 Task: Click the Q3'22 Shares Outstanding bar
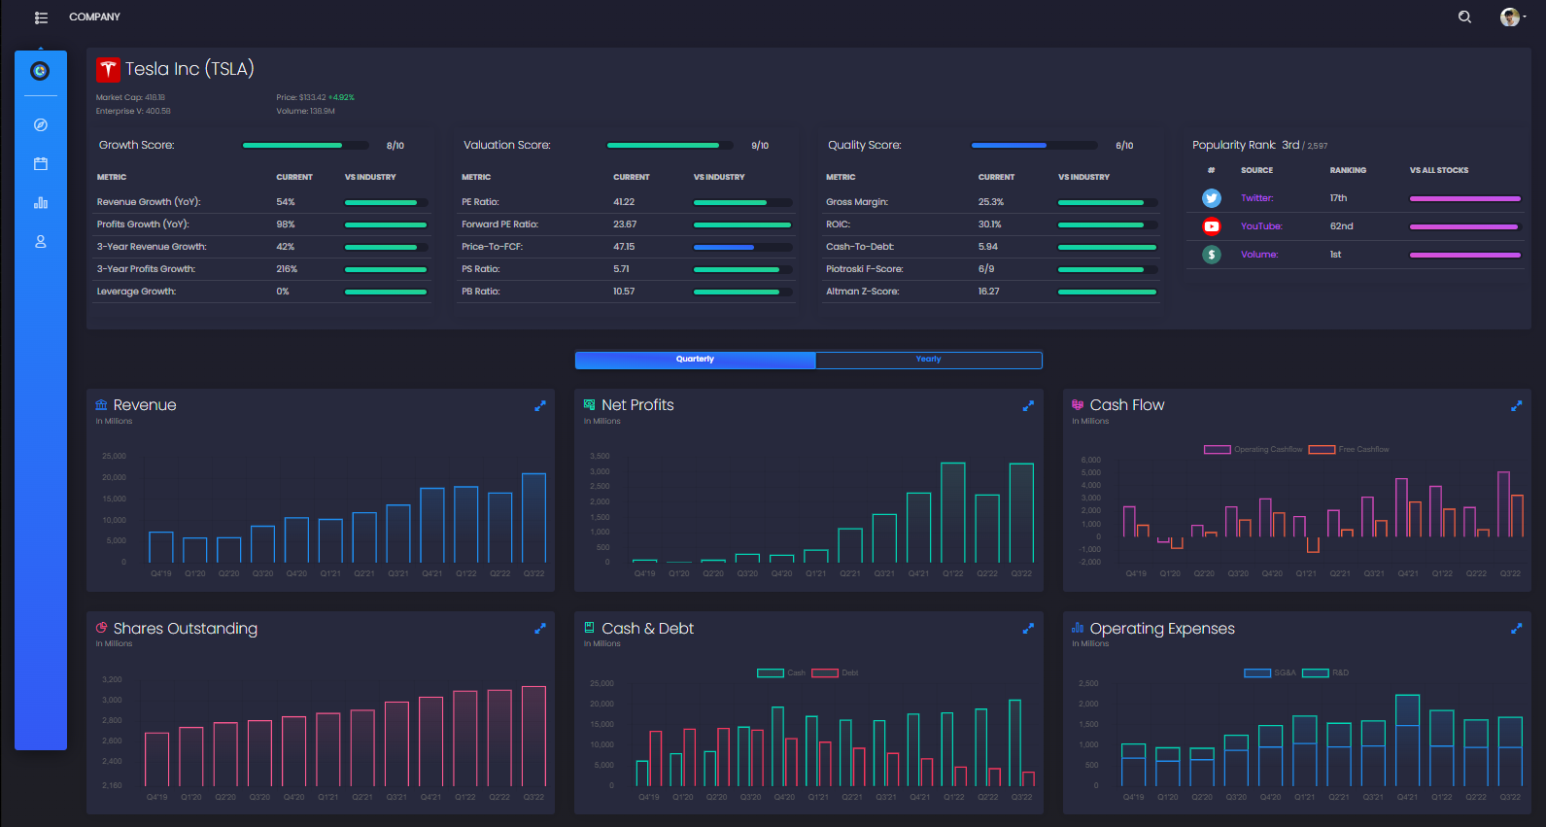(x=534, y=737)
